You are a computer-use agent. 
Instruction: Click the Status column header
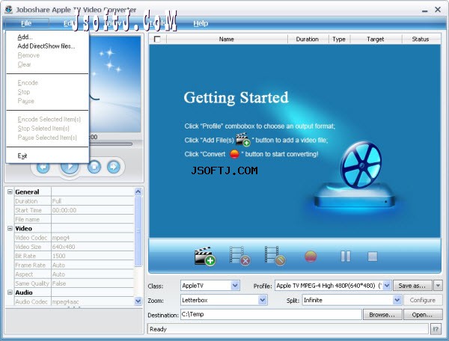[x=421, y=39]
